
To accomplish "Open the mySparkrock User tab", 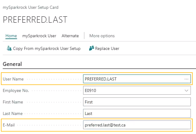I will click(39, 36).
